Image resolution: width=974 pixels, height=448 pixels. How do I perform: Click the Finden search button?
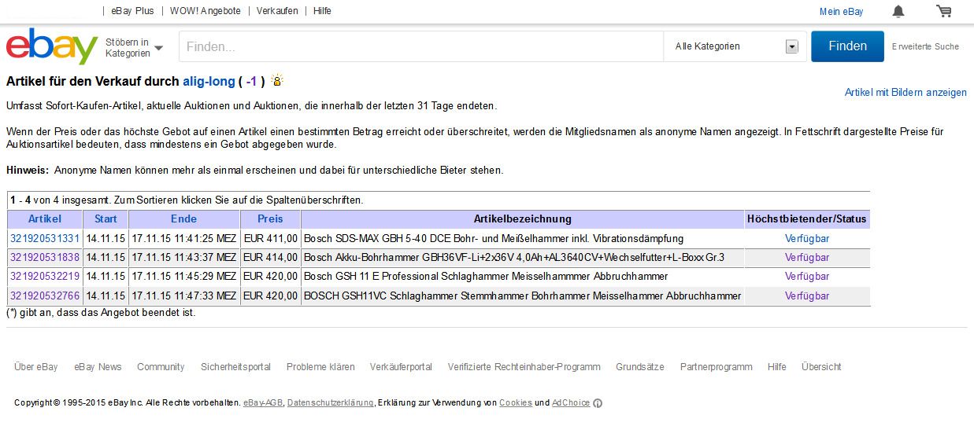847,46
